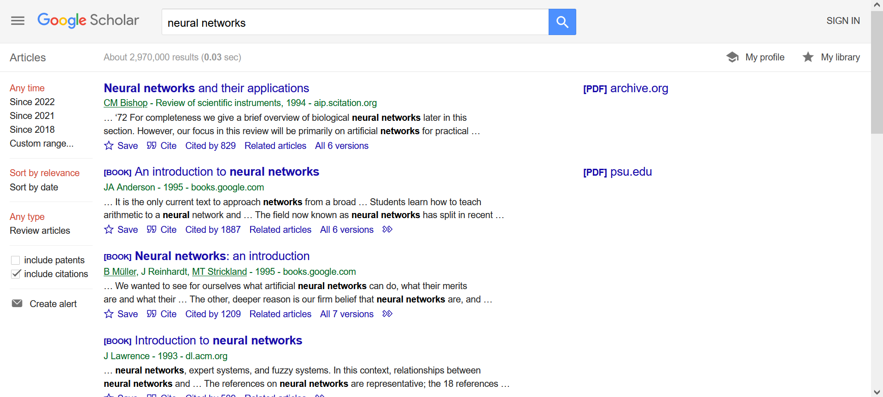Viewport: 883px width, 397px height.
Task: Expand more options for An introduction to neural networks
Action: coord(387,230)
